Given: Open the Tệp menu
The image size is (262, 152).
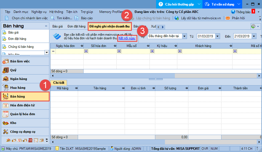Looking at the screenshot, I should [7, 12].
